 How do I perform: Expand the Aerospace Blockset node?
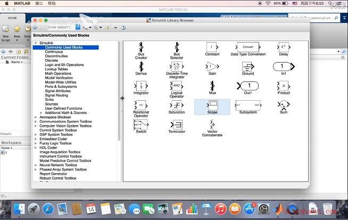click(36, 117)
